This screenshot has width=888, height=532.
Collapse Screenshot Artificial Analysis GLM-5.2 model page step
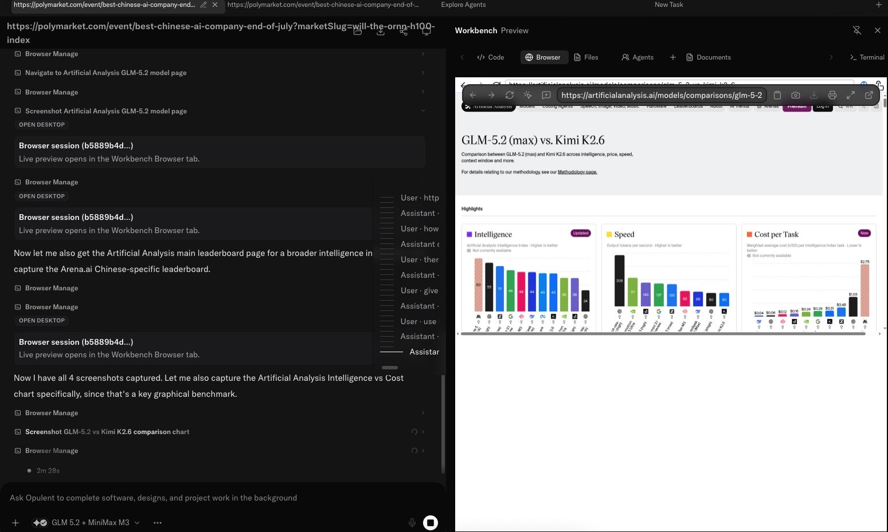click(219, 111)
